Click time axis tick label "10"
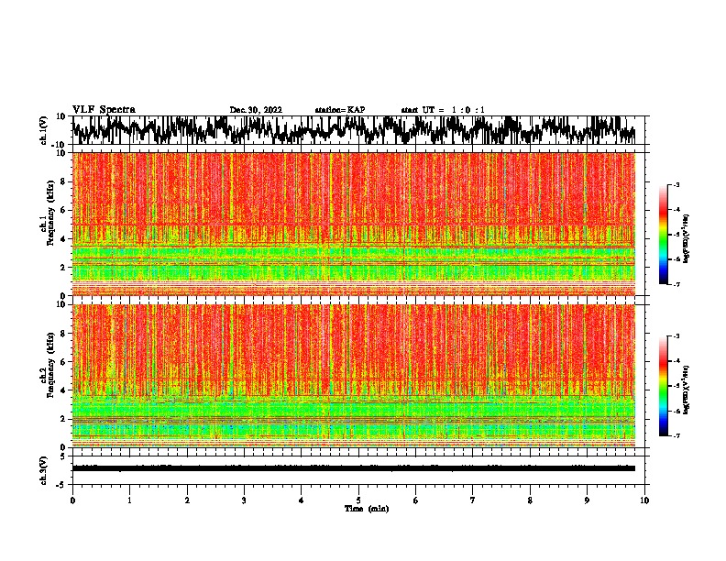 644,500
